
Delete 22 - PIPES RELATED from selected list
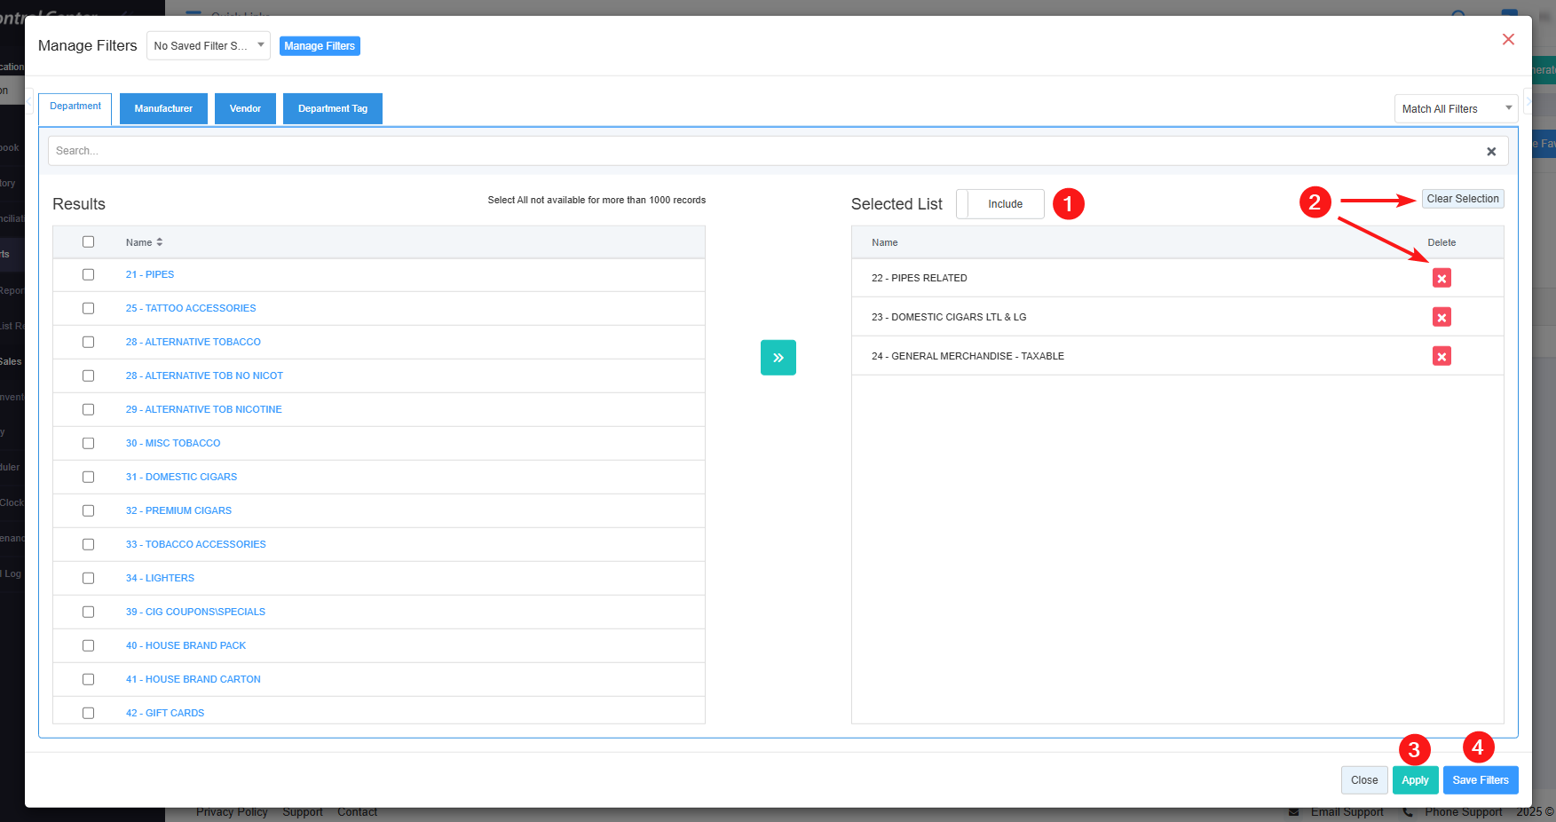(x=1441, y=279)
